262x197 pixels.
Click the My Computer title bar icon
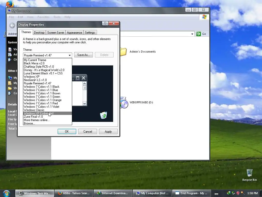9,11
